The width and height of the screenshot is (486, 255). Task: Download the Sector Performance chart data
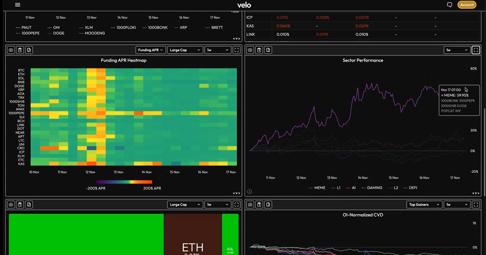(x=268, y=50)
